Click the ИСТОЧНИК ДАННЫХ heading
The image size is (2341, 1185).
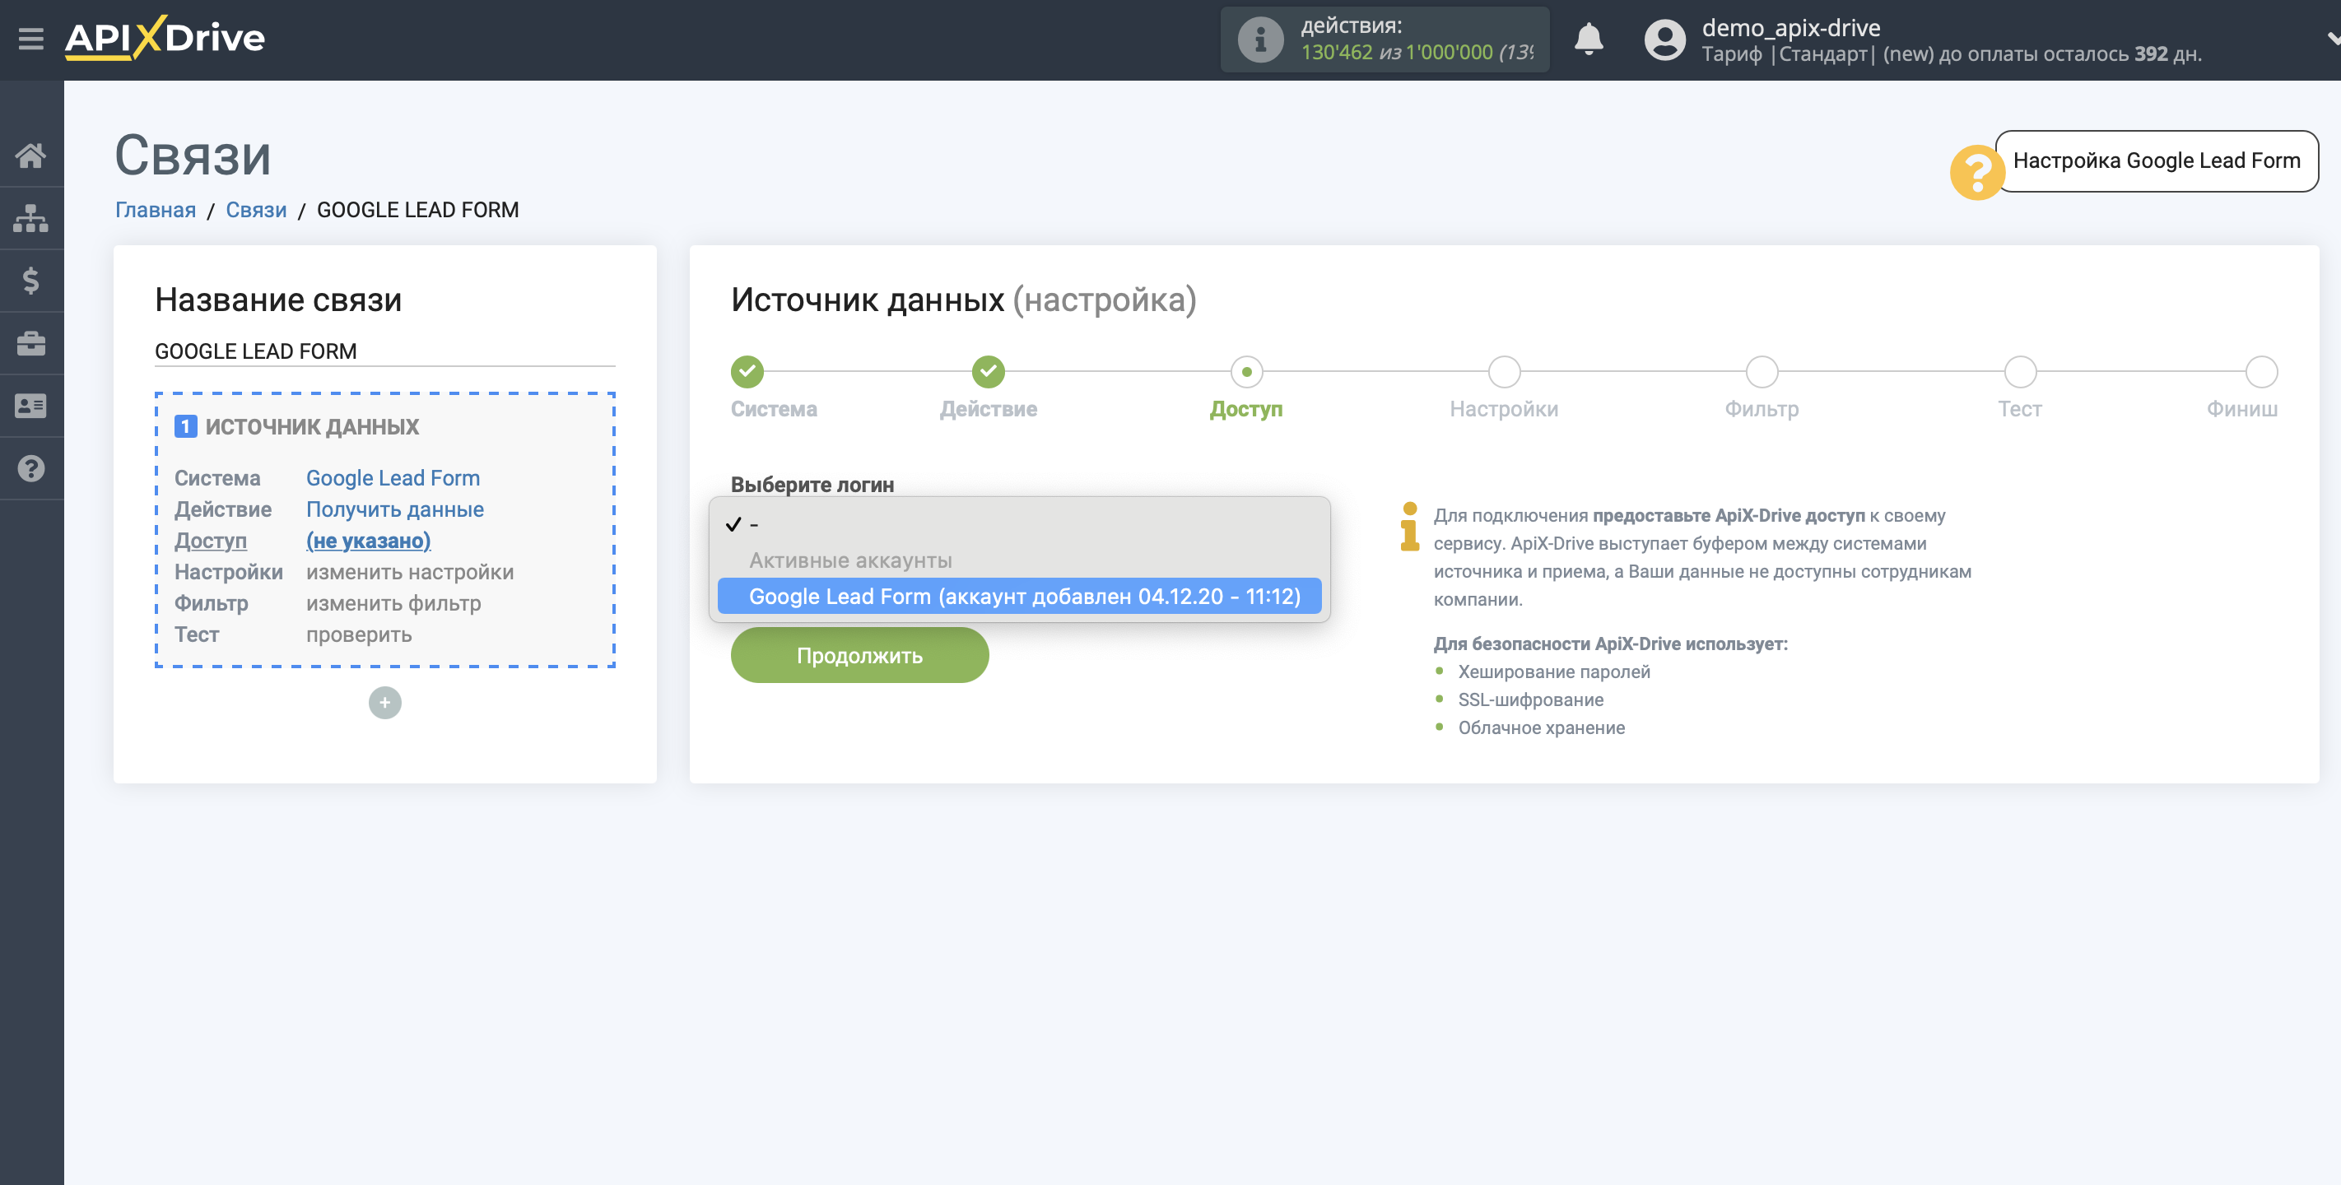tap(312, 427)
